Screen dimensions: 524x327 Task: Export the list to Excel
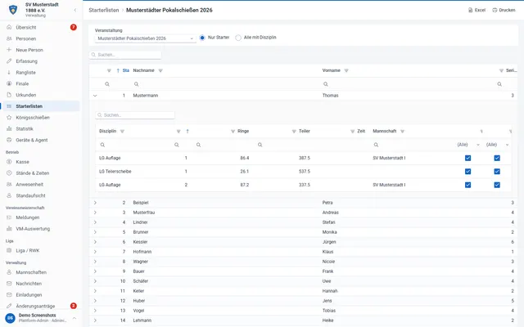pos(477,10)
